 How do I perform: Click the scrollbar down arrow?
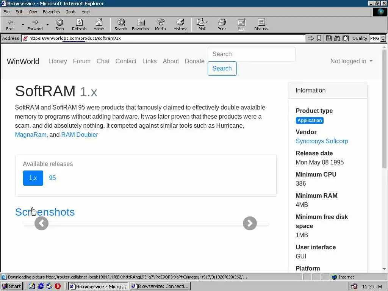coord(384,269)
